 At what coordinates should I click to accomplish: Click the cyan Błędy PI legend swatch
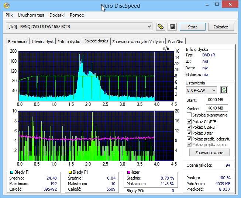[x=12, y=172]
